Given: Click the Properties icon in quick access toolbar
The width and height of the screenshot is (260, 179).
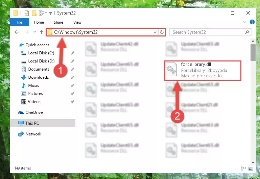Looking at the screenshot, I should 26,13.
